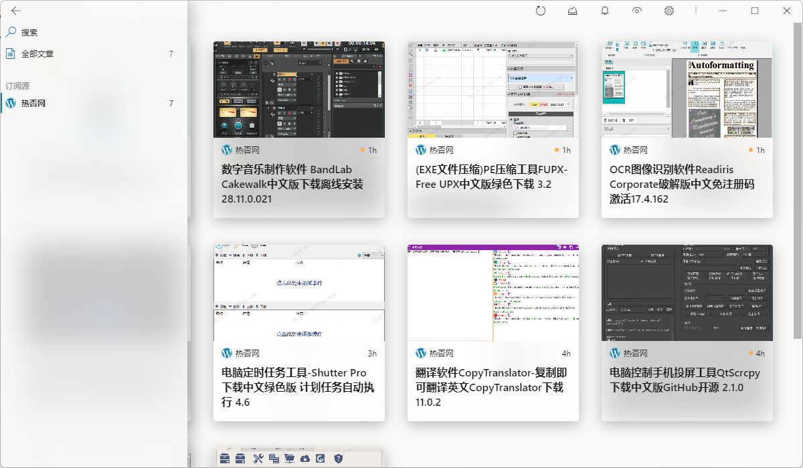Open notifications bell icon
803x468 pixels.
[605, 11]
